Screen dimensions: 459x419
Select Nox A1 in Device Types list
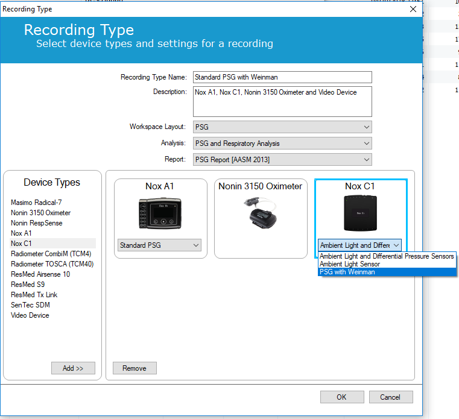click(x=21, y=233)
